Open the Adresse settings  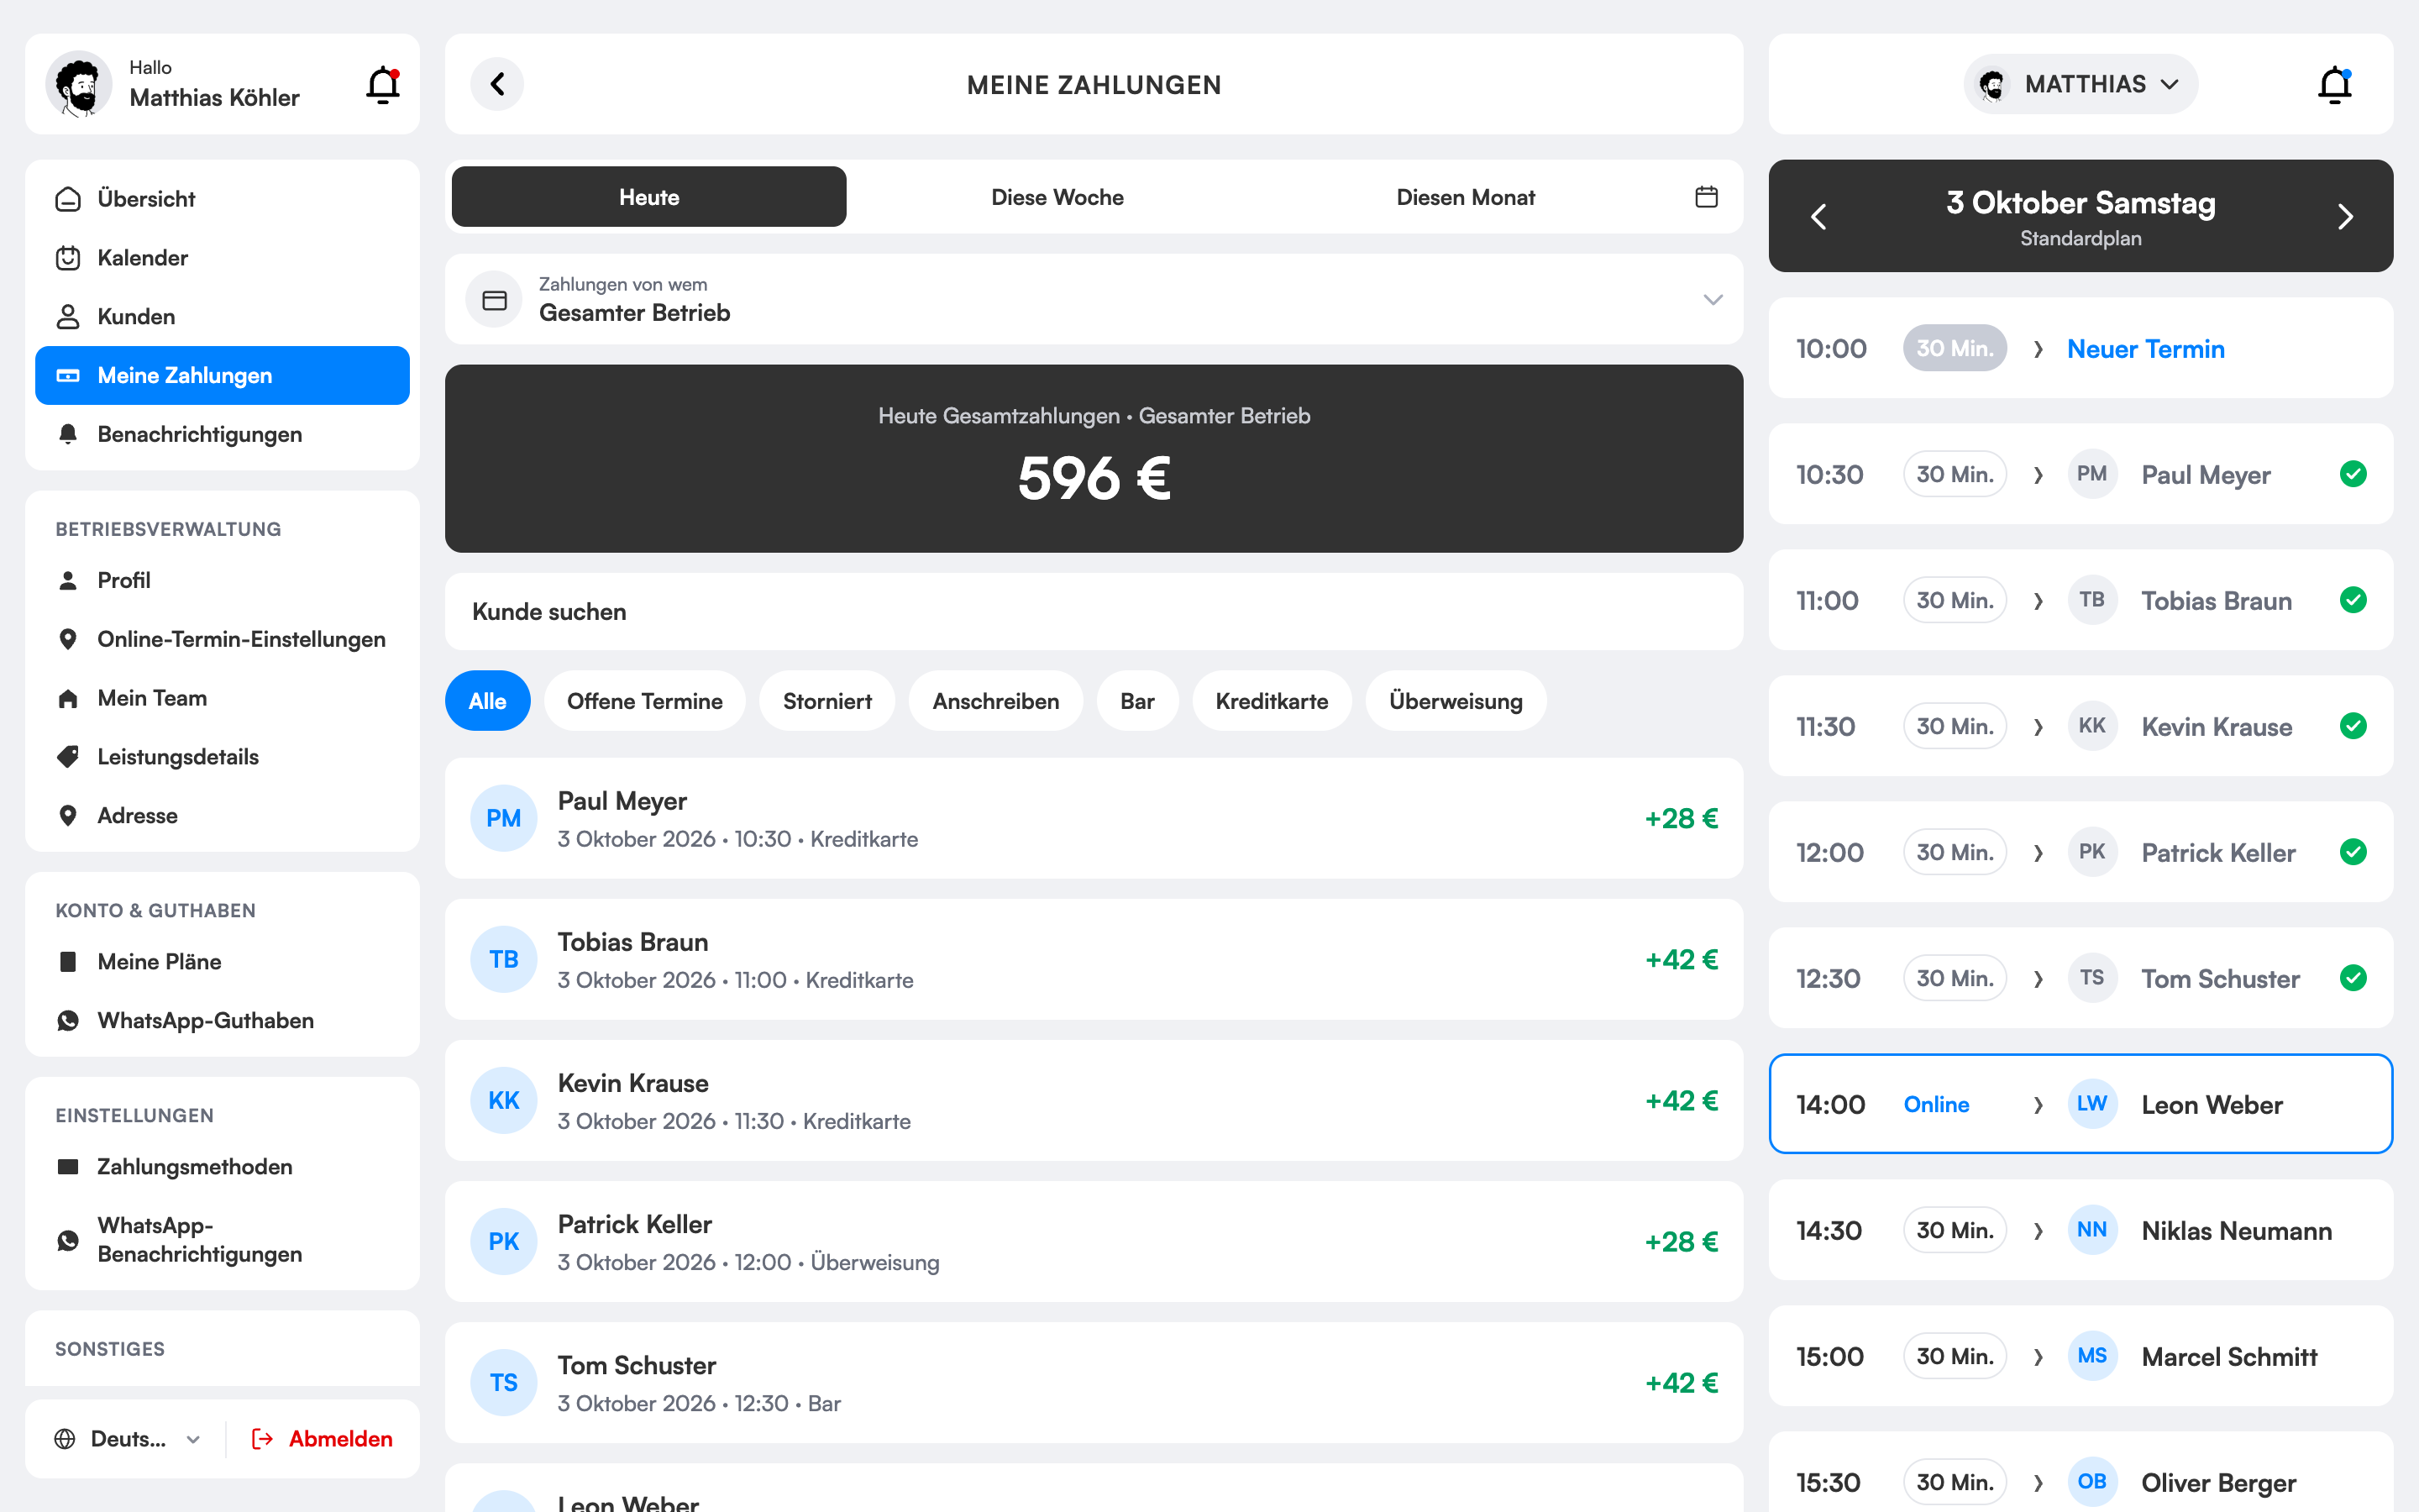[x=222, y=816]
